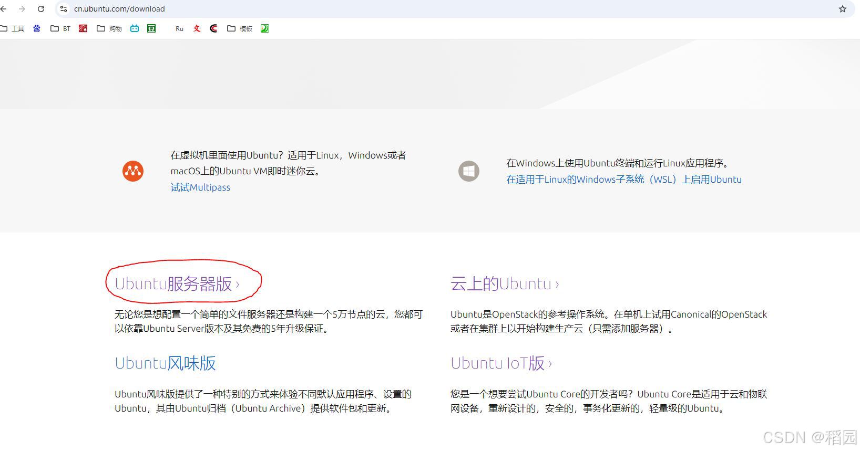Open the Ru bookmark

tap(179, 28)
